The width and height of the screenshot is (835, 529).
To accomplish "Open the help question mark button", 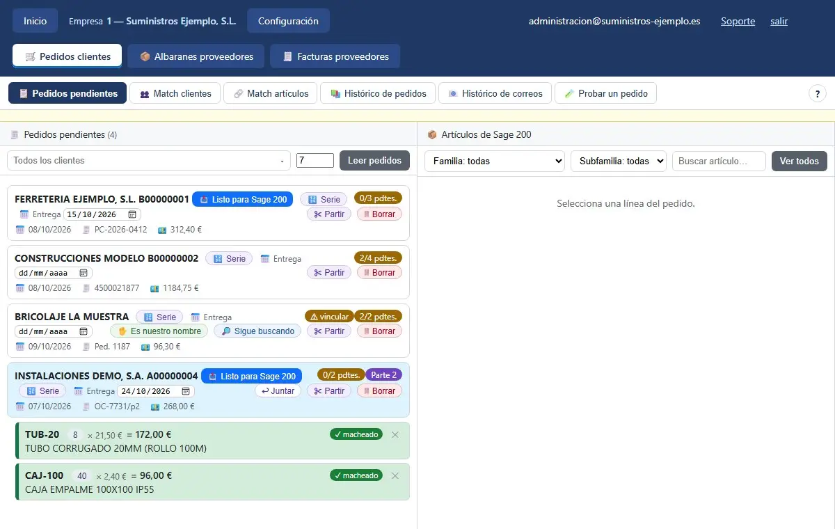I will [817, 93].
